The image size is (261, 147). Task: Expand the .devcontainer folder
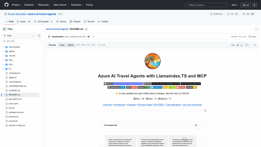[x=3, y=47]
